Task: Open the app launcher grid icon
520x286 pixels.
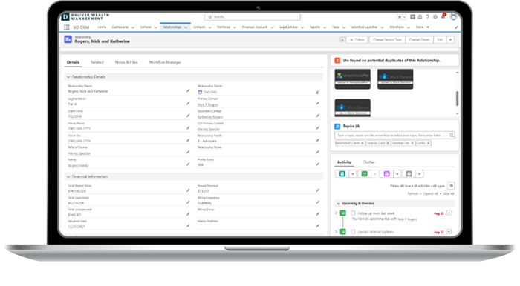Action: pos(67,27)
